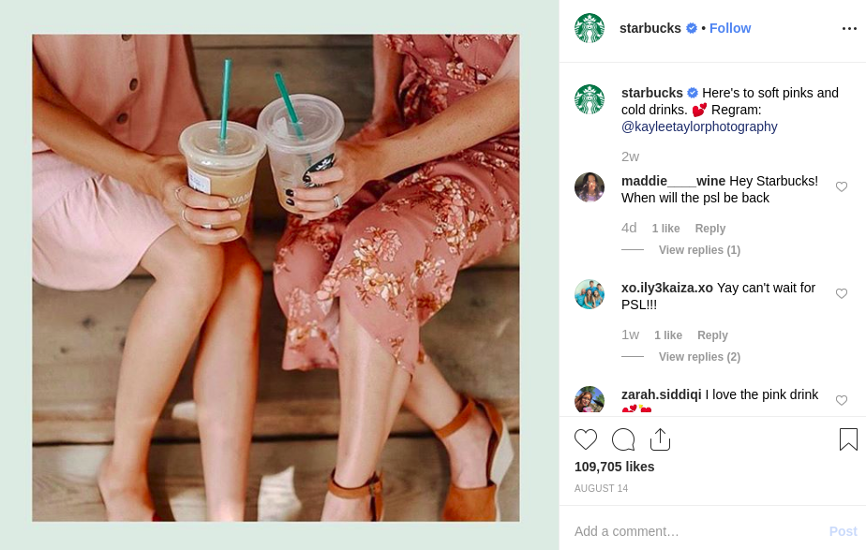
Task: Open xo.ily3kaiza.xo's profile picture
Action: [590, 294]
